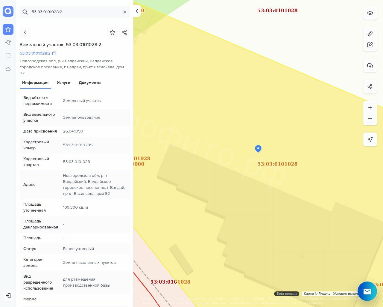This screenshot has width=383, height=307.
Task: Open favorites in the left sidebar
Action: pos(8,29)
